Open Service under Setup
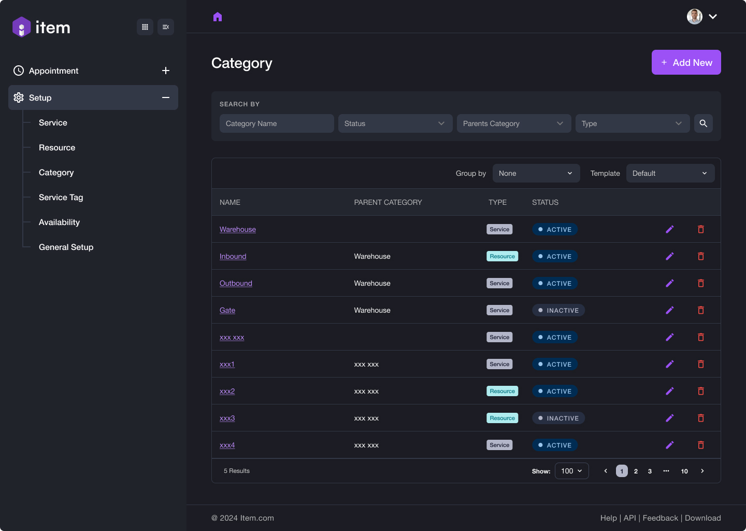 pyautogui.click(x=53, y=122)
